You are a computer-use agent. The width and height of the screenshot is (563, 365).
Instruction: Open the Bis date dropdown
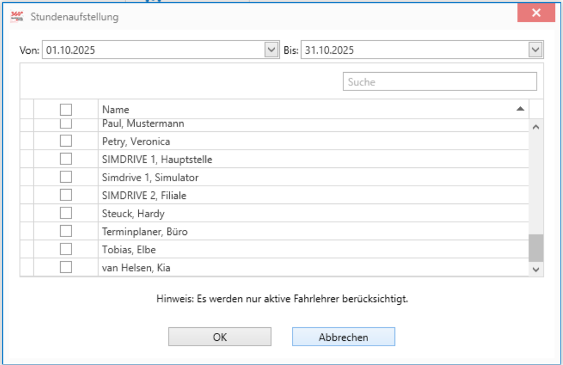[x=535, y=50]
